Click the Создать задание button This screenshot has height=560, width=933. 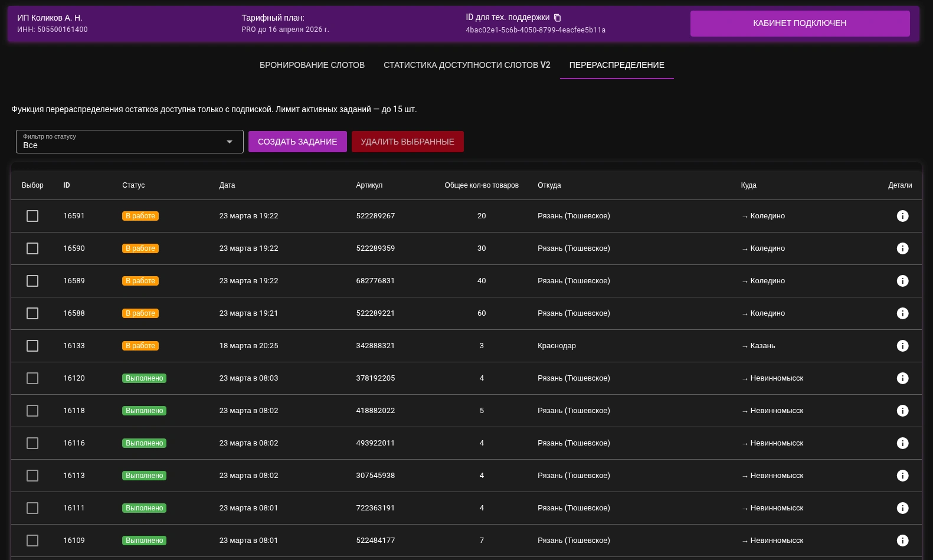[297, 142]
